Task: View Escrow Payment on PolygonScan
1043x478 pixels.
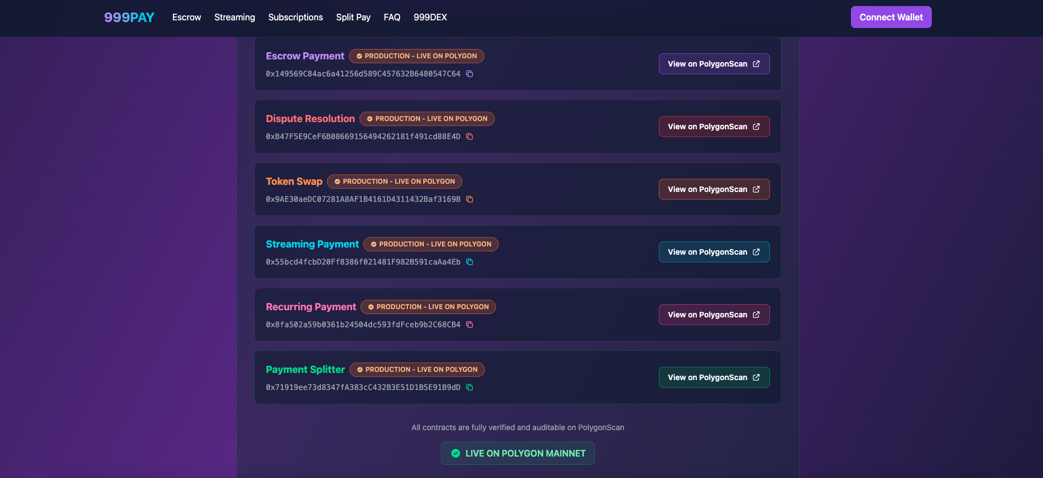Action: pos(714,64)
